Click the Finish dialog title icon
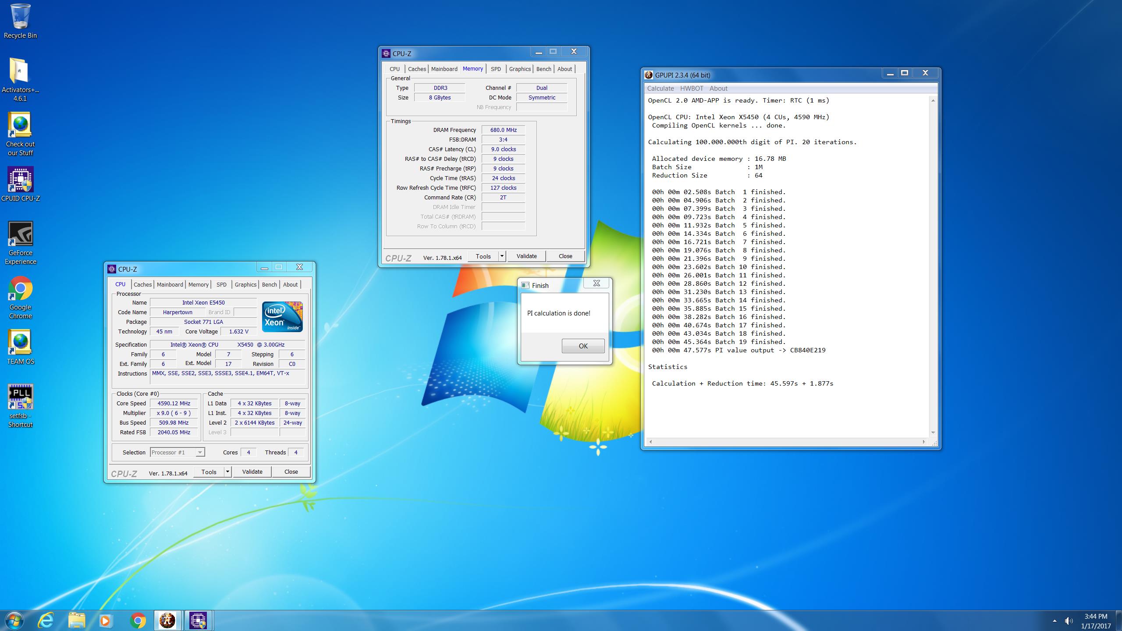 click(x=525, y=285)
